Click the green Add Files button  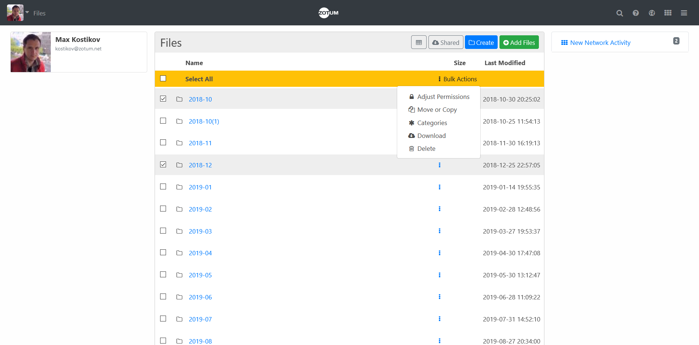click(519, 42)
